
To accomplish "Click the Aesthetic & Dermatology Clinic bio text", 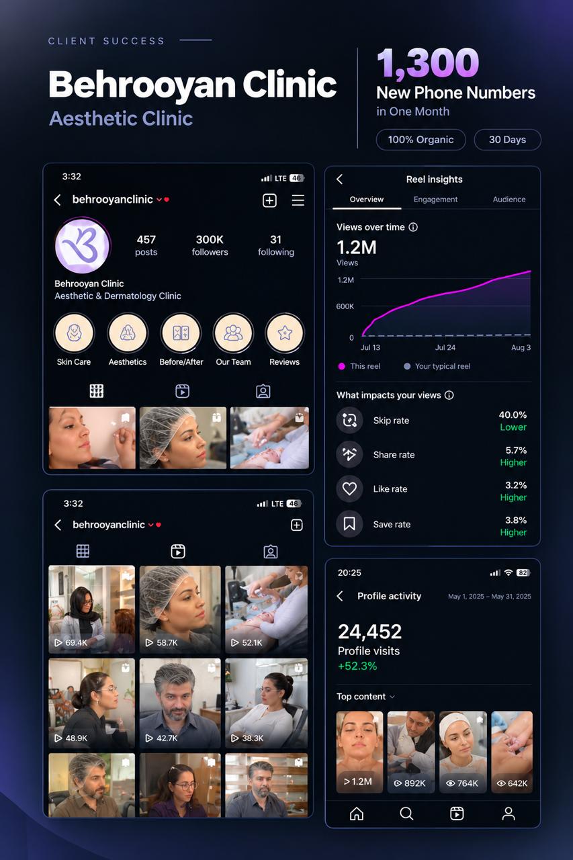I will tap(118, 296).
